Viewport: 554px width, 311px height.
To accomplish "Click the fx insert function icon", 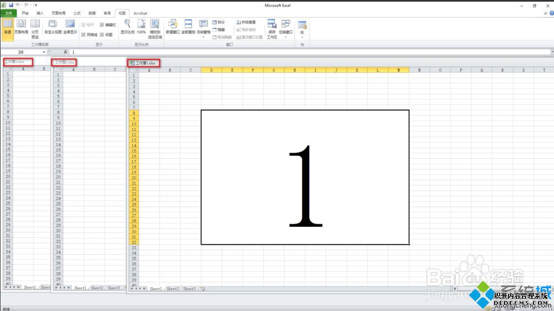I will click(65, 52).
